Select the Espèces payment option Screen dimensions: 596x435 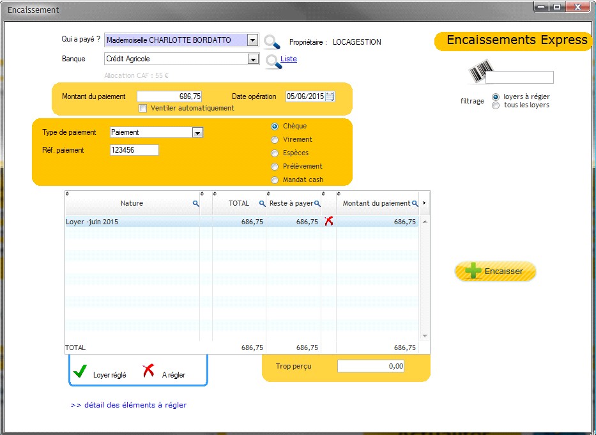(x=275, y=153)
